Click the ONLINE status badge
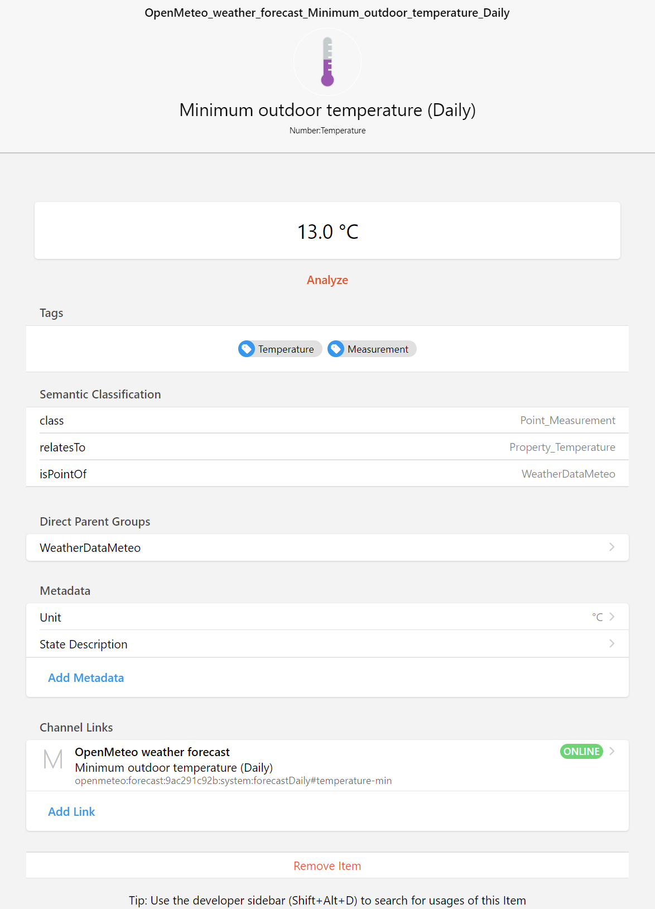 point(581,751)
